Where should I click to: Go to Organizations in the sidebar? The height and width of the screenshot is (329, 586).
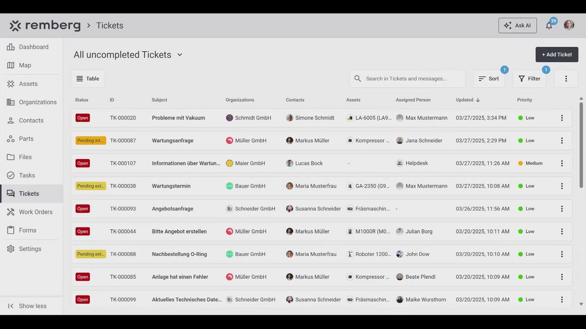tap(31, 102)
